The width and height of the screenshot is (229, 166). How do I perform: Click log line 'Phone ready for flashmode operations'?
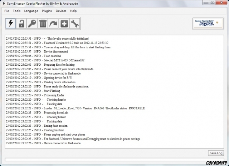47,87
